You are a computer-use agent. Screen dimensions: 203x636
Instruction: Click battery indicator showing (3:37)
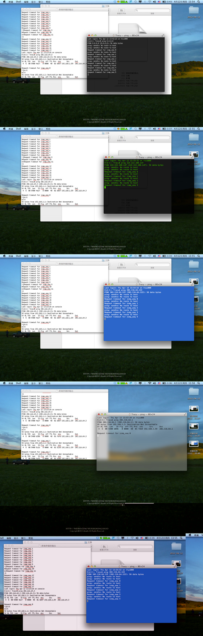tap(167, 129)
